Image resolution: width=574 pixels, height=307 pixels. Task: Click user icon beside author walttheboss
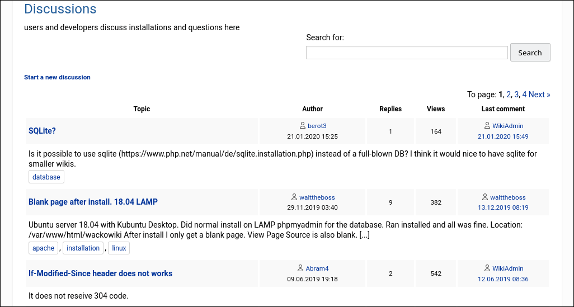[x=294, y=197]
